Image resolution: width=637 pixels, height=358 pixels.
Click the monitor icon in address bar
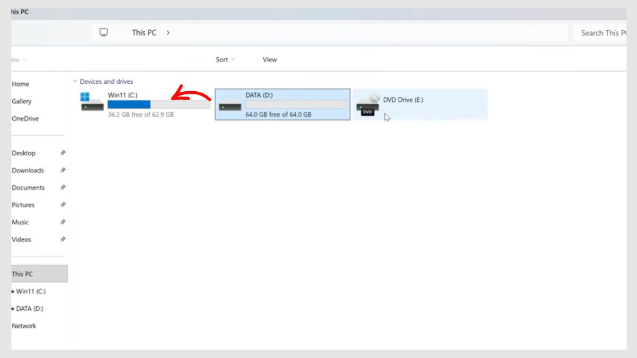point(104,32)
